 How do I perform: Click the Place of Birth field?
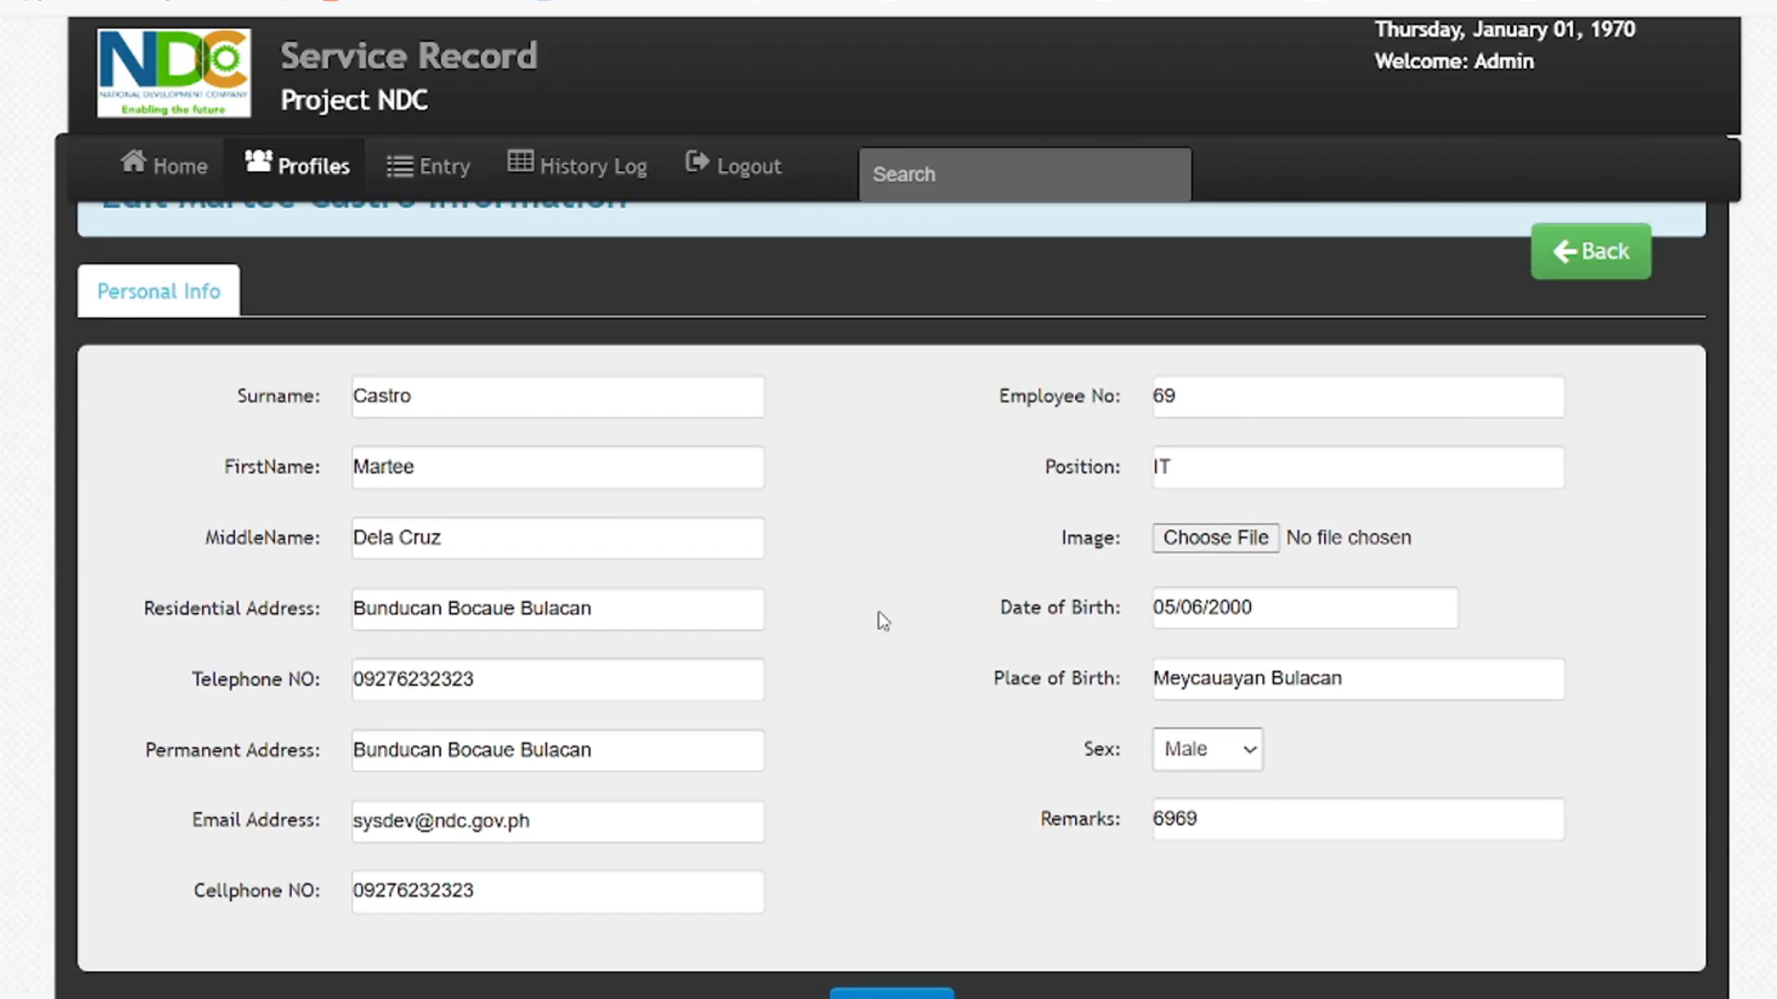[1358, 679]
